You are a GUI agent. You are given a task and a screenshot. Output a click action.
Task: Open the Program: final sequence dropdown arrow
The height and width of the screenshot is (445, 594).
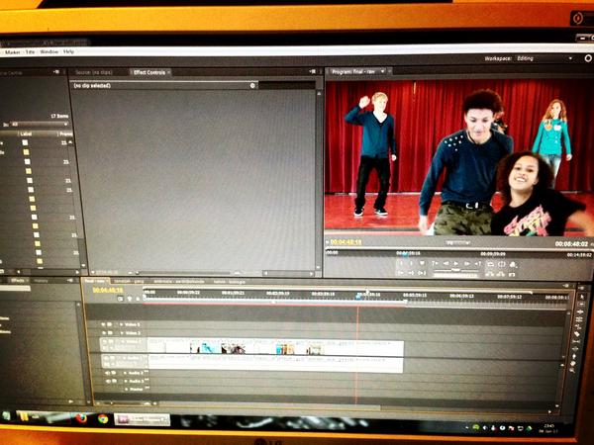point(382,71)
